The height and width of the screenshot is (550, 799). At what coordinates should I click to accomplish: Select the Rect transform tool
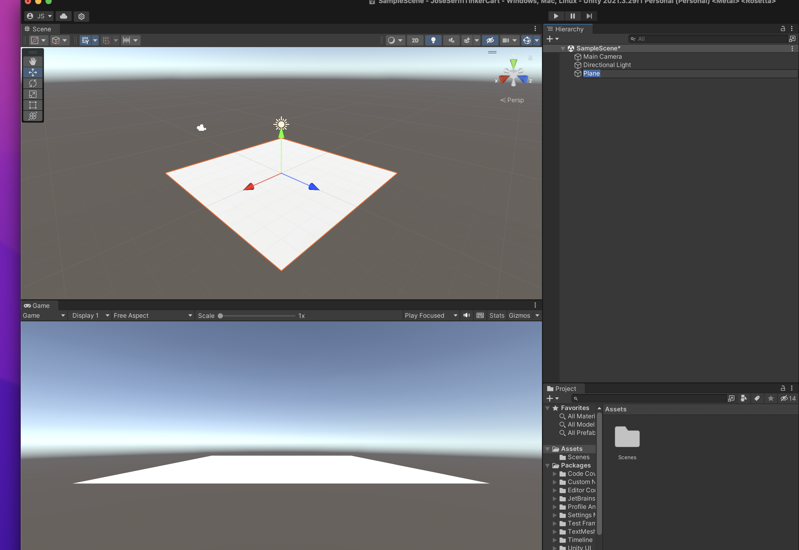pos(33,105)
